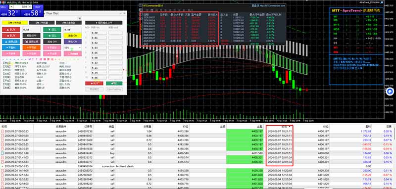This screenshot has width=396, height=189.
Task: Click the blue round floating icon at right edge
Action: point(391,92)
